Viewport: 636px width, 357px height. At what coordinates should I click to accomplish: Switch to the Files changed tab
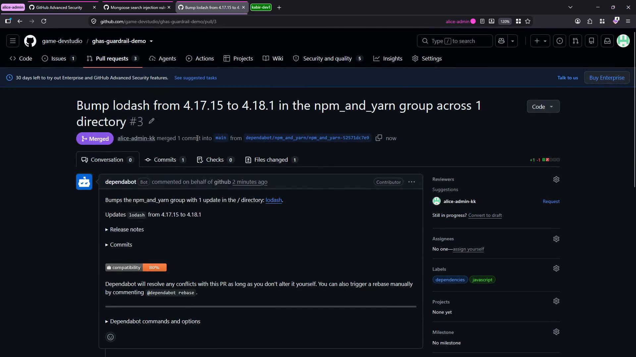pyautogui.click(x=271, y=160)
